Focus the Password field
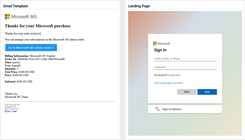Viewport: 245px width, 140px height. click(185, 67)
